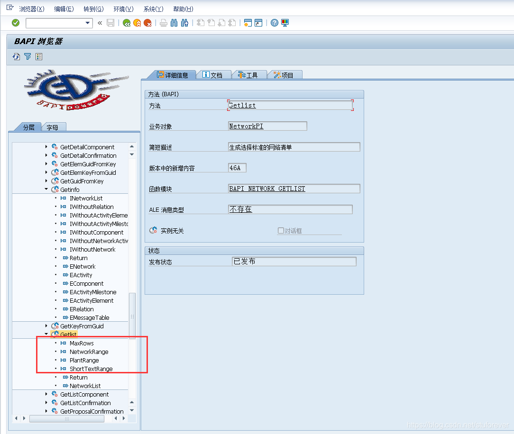This screenshot has height=434, width=514.
Task: Click the tree vertical scrollbar thumb
Action: [x=132, y=316]
